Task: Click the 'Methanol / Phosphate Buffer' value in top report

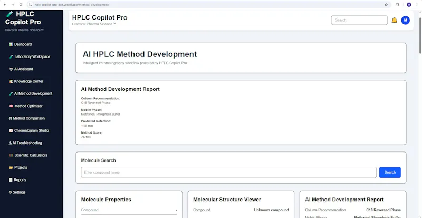Action: tap(100, 114)
